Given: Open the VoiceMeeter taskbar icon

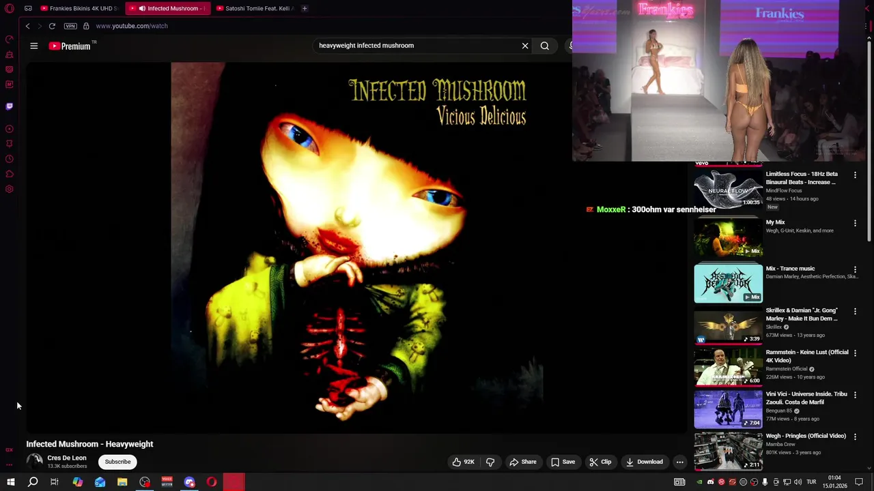Looking at the screenshot, I should pos(167,482).
